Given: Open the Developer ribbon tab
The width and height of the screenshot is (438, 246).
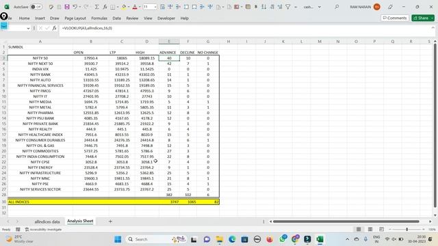Looking at the screenshot, I should [166, 18].
